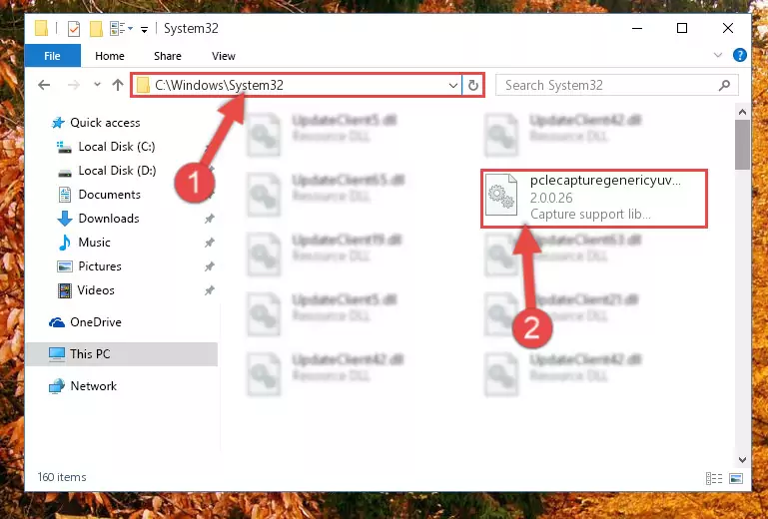Open the File ribbon tab
This screenshot has width=768, height=519.
(x=52, y=56)
